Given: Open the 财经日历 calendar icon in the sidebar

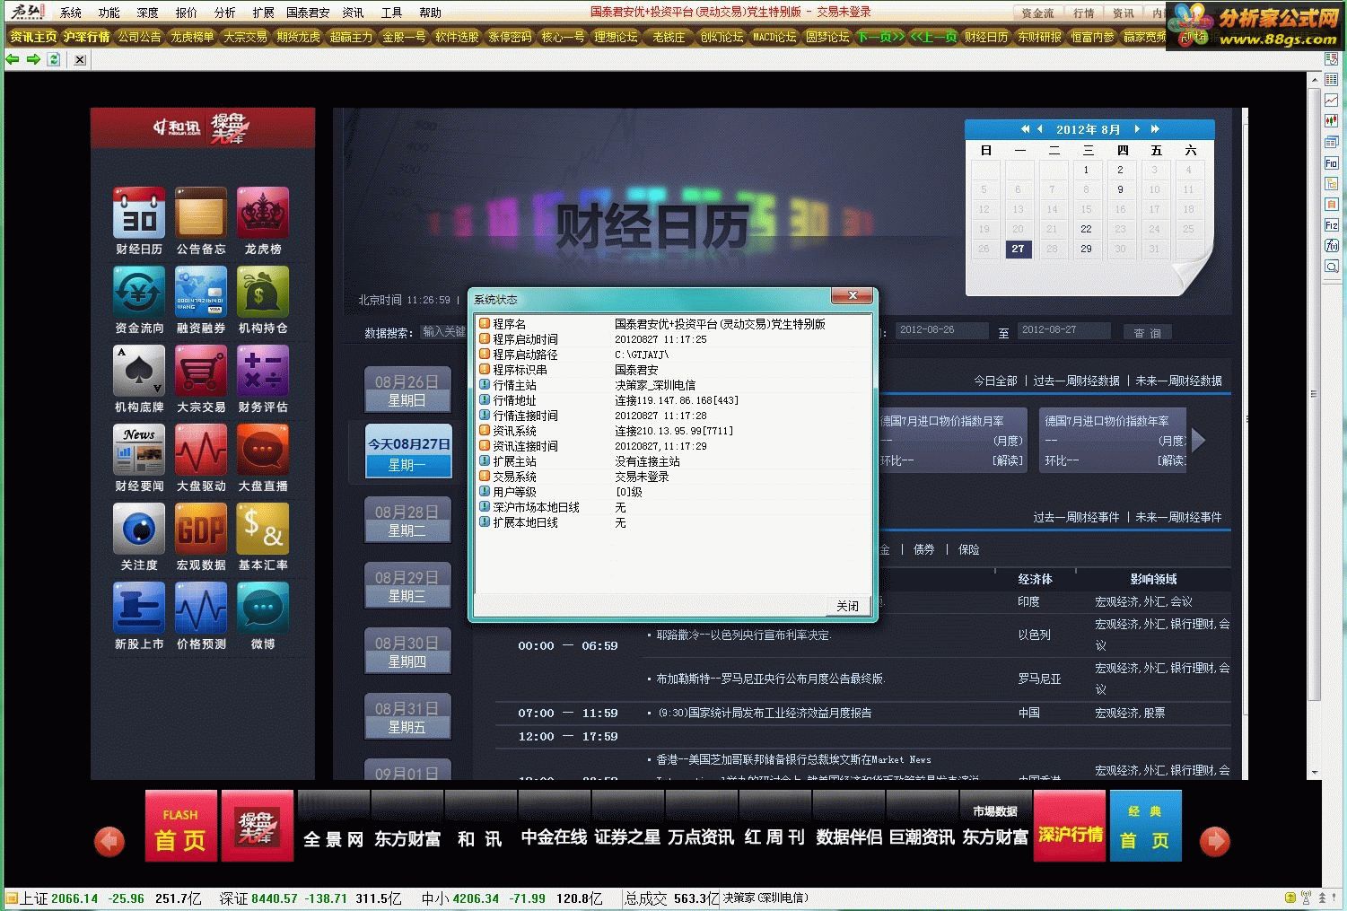Looking at the screenshot, I should [x=139, y=214].
